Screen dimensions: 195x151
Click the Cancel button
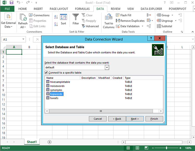click(97, 119)
